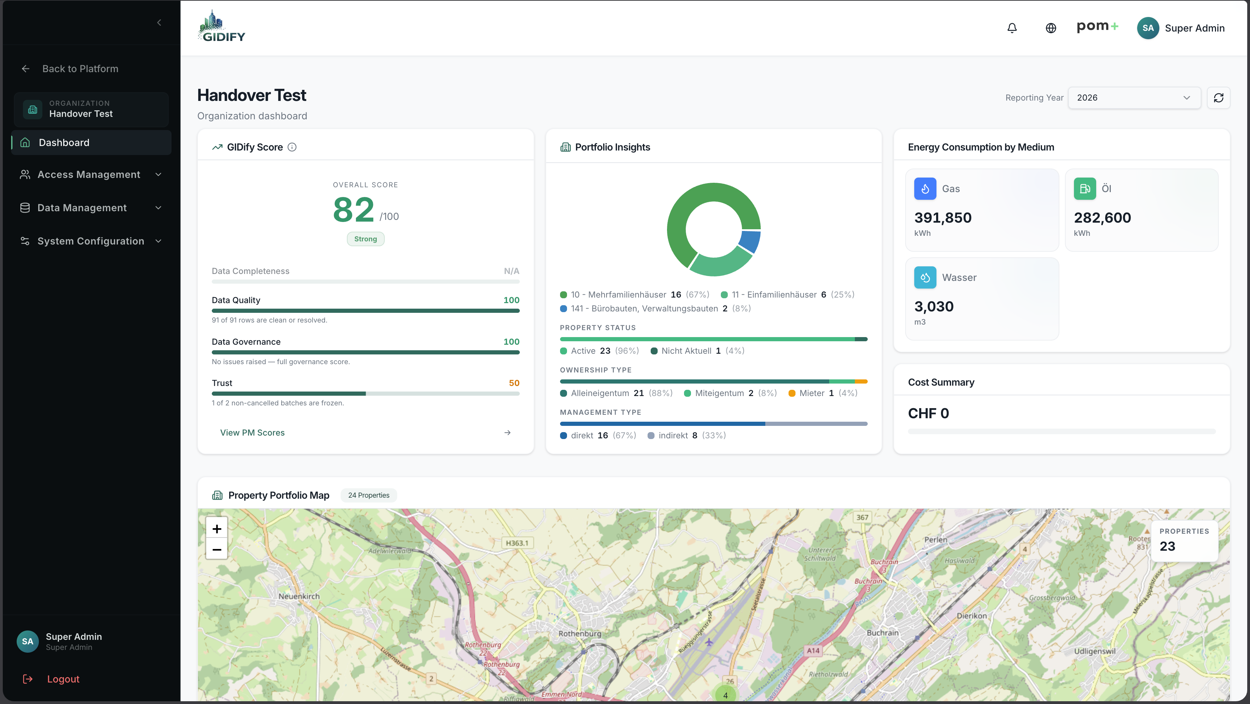Click the View PM Scores arrow

pos(508,433)
